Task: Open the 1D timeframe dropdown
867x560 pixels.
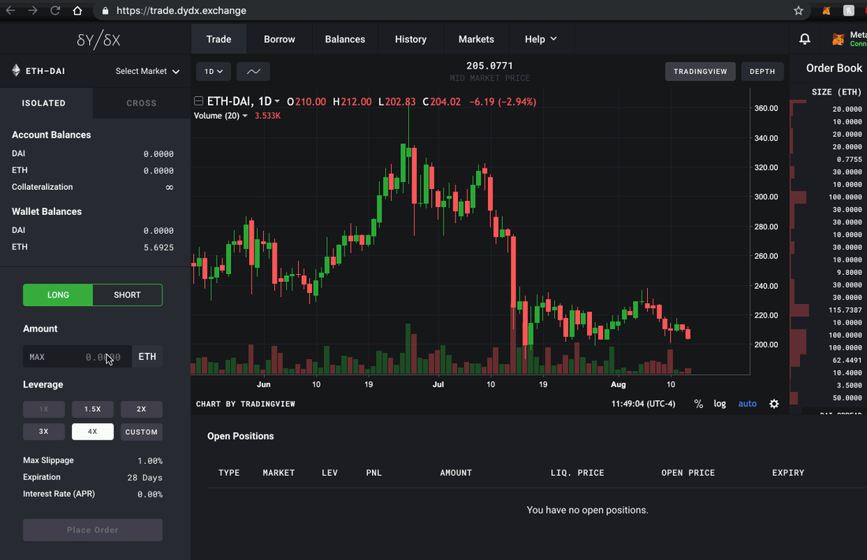Action: click(x=214, y=72)
